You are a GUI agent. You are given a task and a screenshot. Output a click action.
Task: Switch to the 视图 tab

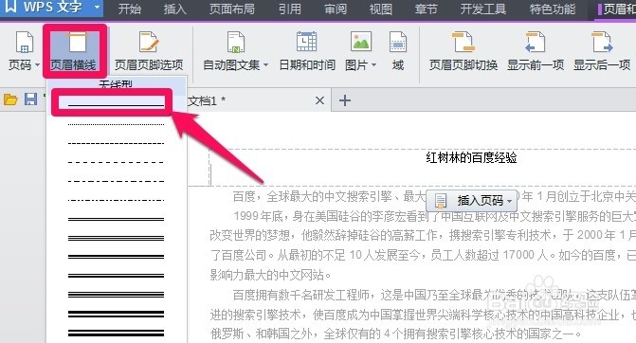point(380,9)
